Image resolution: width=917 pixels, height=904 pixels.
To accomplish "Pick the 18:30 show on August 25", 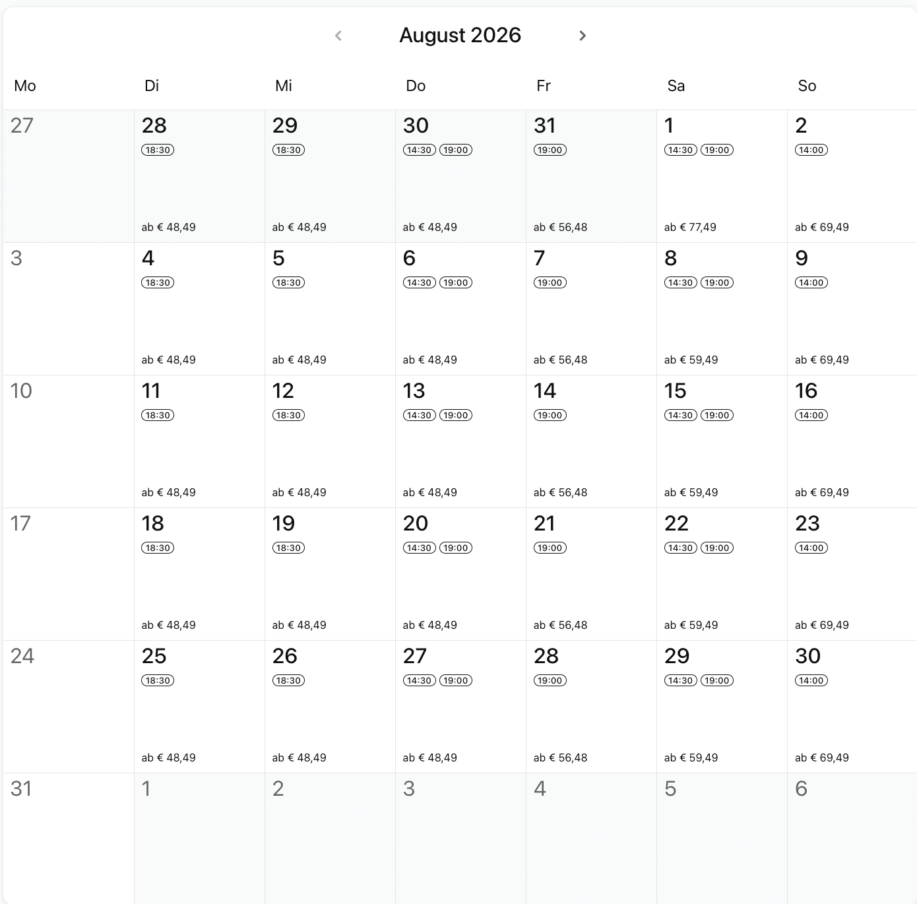I will (x=158, y=680).
